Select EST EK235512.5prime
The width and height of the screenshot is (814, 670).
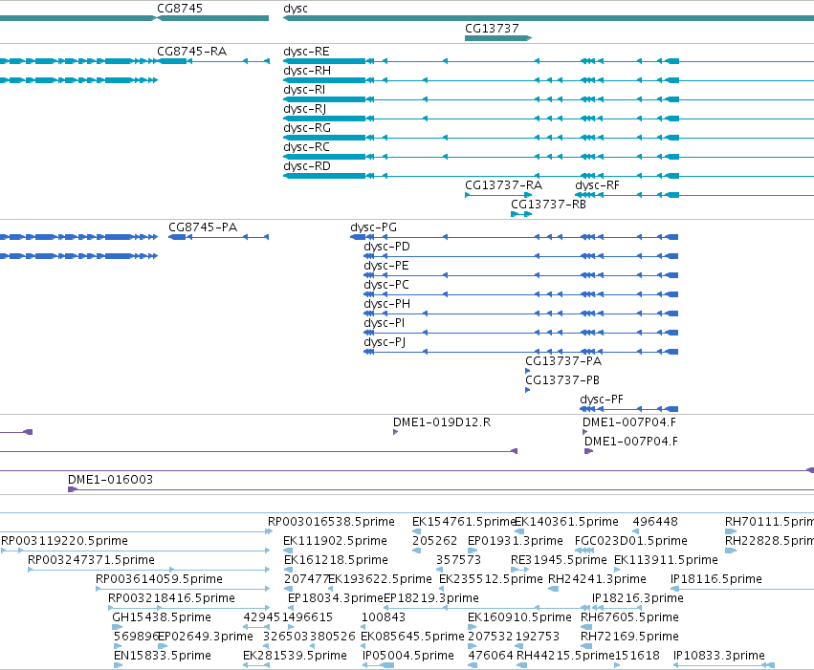pyautogui.click(x=491, y=579)
